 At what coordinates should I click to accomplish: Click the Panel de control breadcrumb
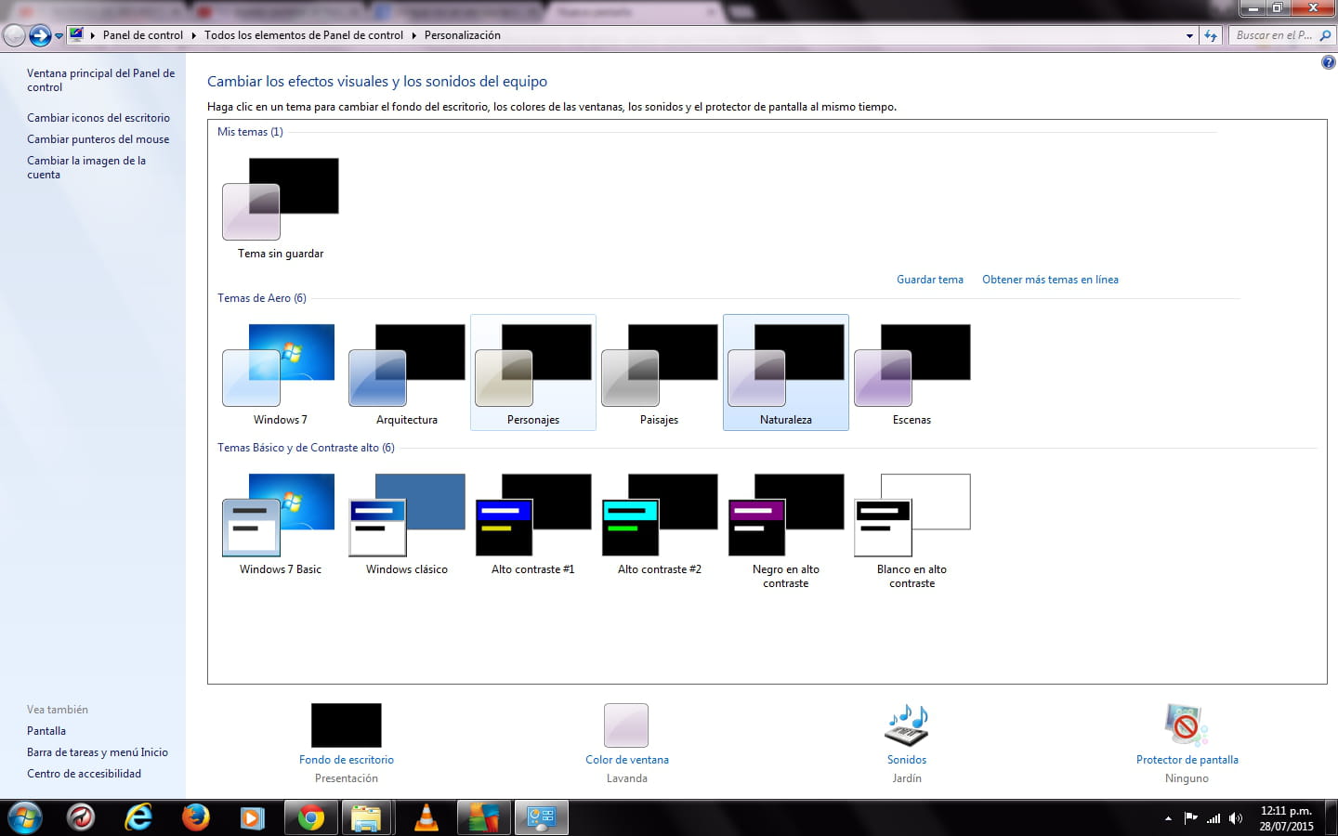pyautogui.click(x=143, y=35)
